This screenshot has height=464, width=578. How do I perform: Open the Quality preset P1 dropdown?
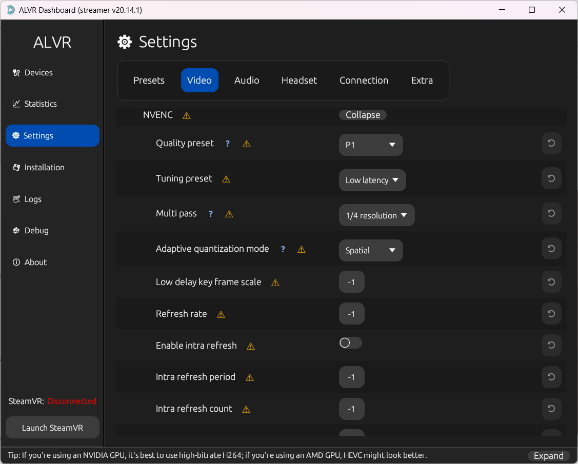371,145
